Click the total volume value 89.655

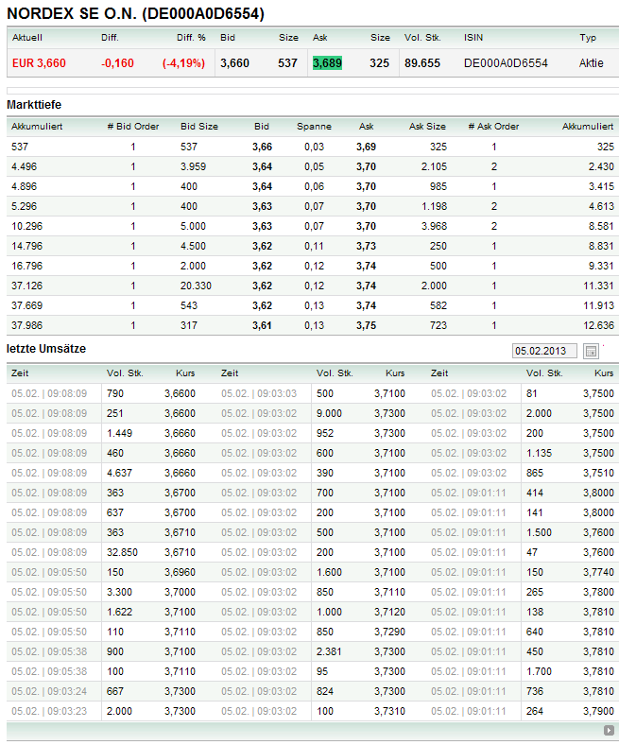click(422, 63)
